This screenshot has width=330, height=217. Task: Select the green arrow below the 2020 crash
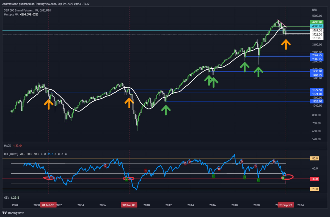tap(258, 72)
